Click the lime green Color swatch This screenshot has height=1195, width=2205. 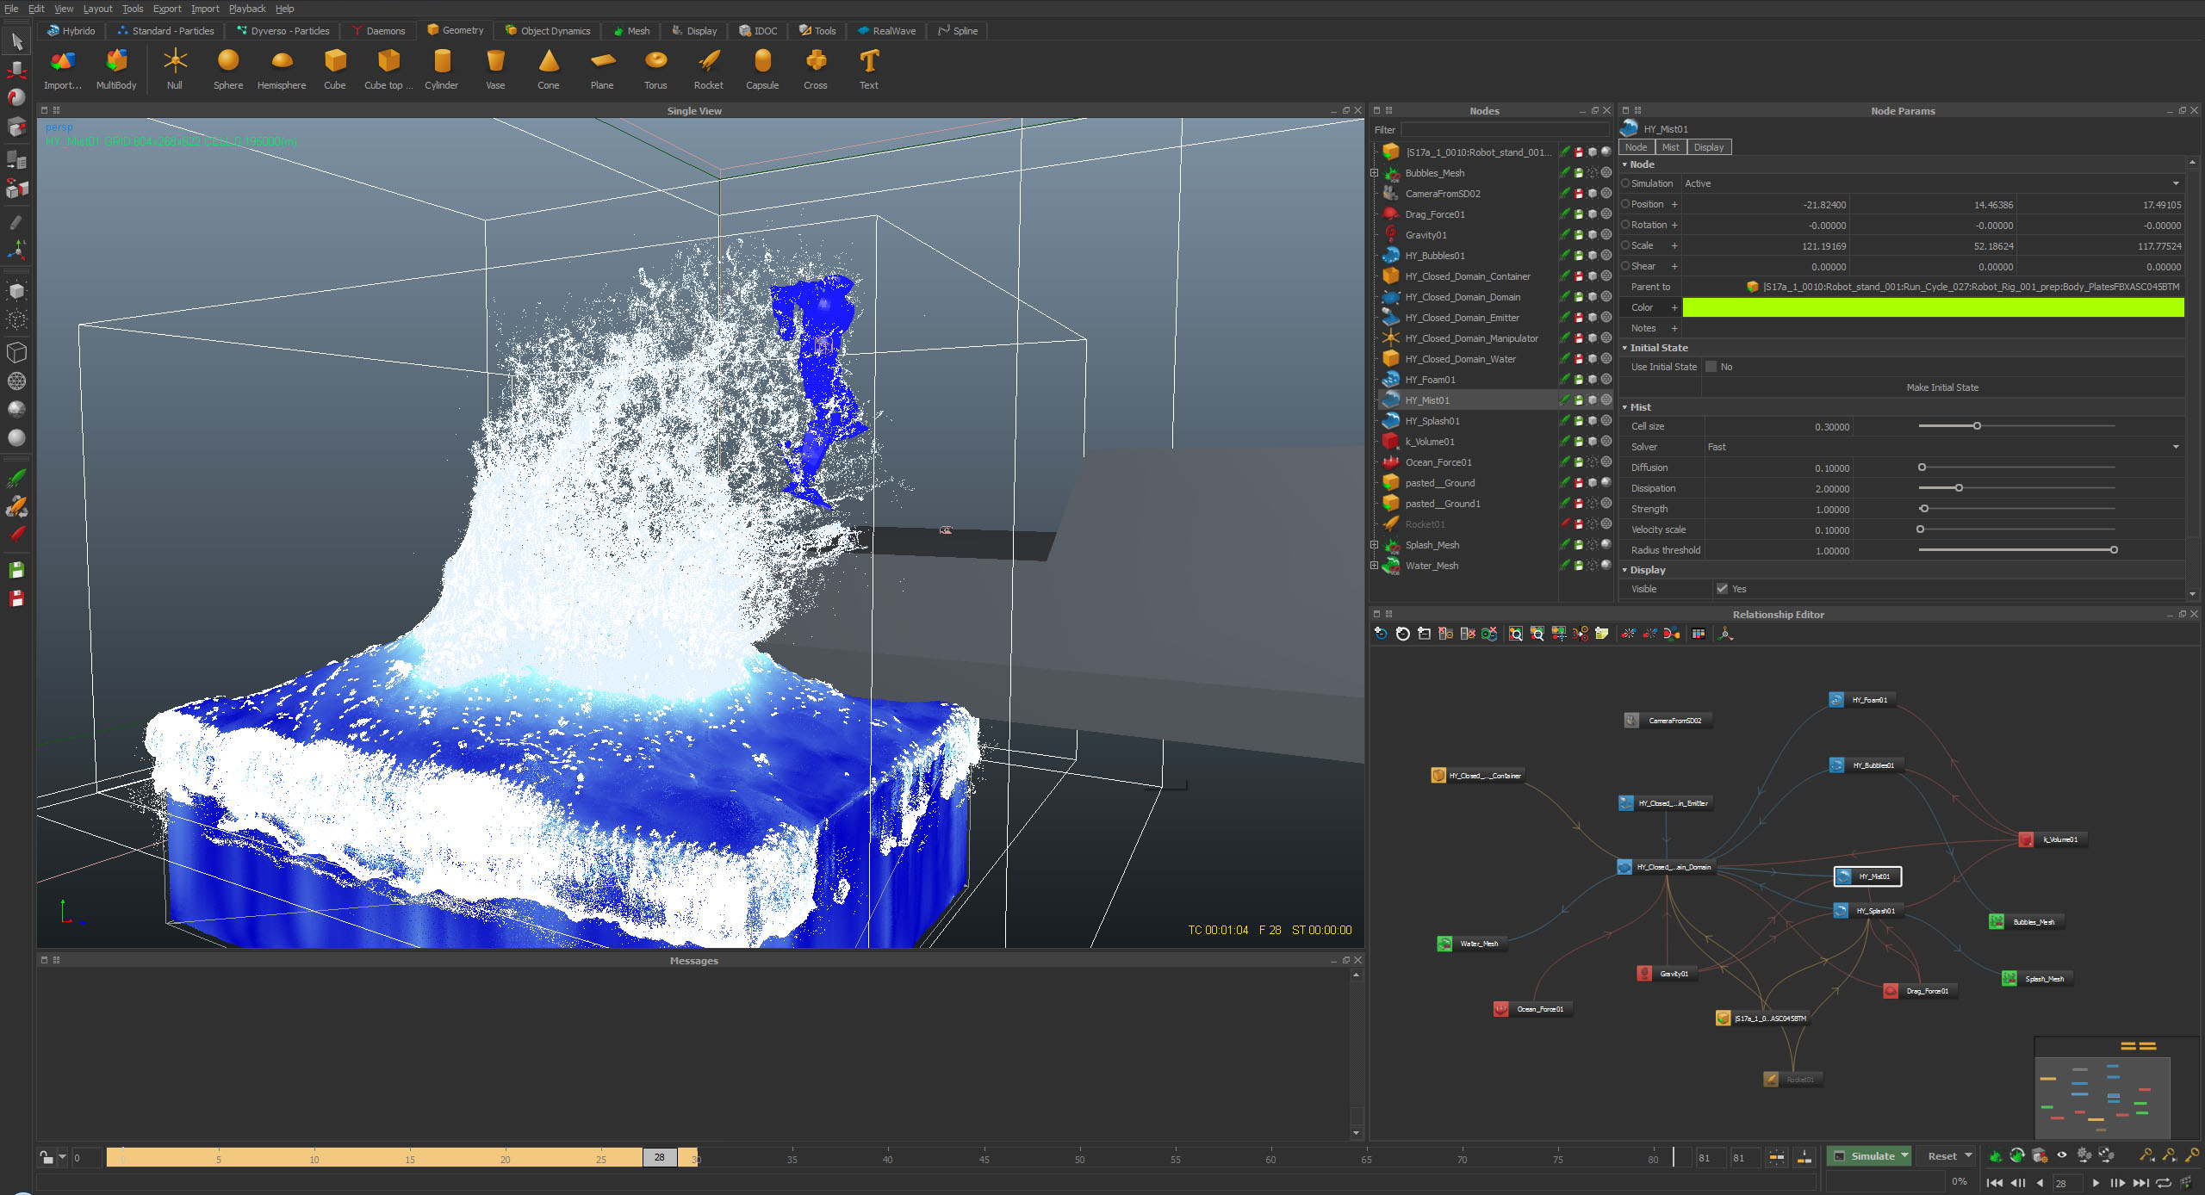click(1932, 307)
